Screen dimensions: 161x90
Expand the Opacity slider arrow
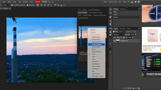coord(136,34)
